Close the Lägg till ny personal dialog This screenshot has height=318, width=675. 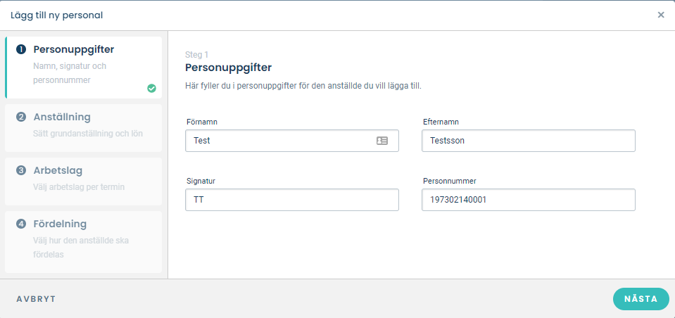click(661, 15)
